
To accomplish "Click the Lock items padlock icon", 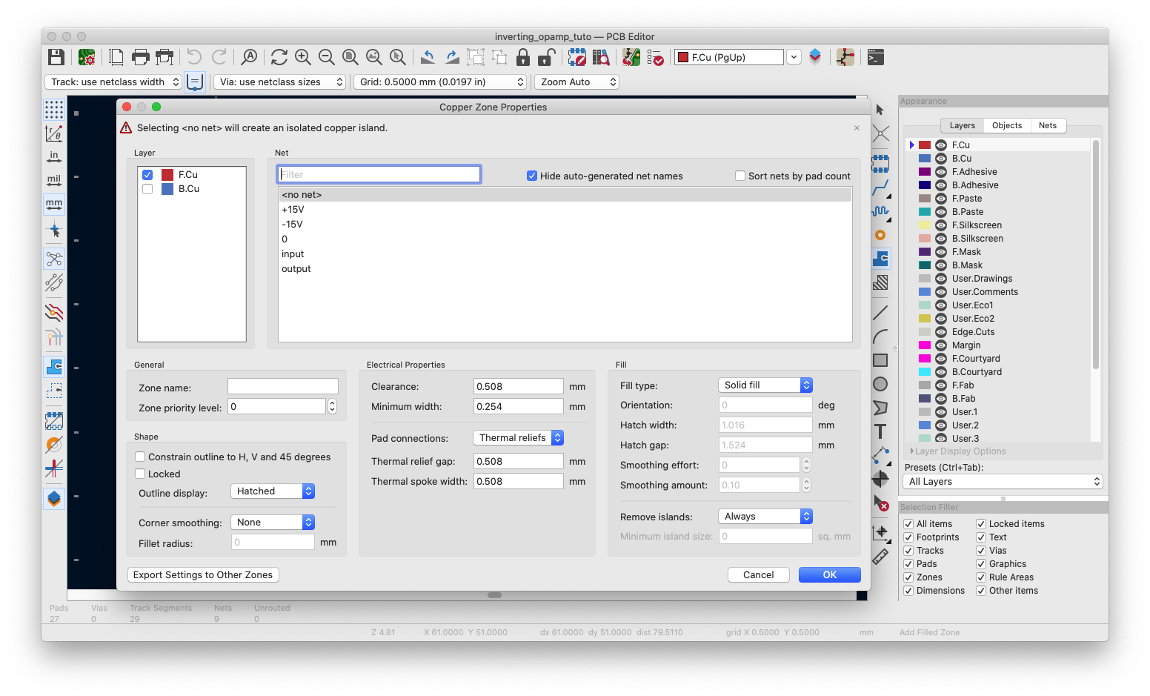I will [x=523, y=57].
